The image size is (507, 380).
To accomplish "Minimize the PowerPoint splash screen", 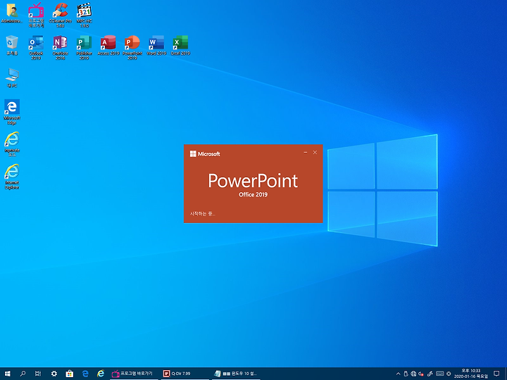I will (x=305, y=152).
